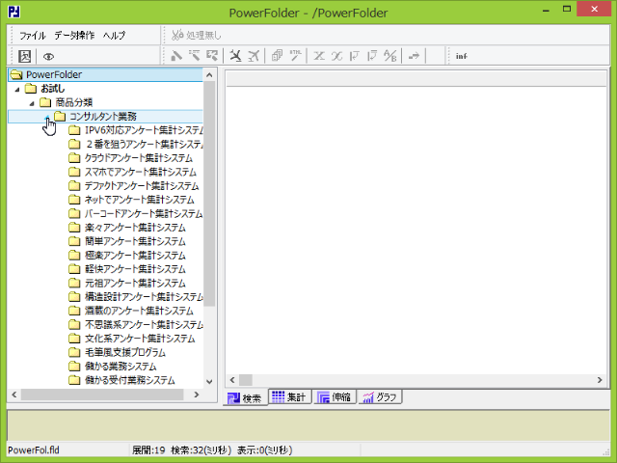Select 文化系アンケート集計システム folder
Screen dimensions: 617x463
tap(140, 339)
